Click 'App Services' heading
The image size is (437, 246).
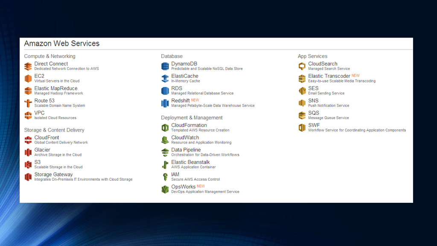tap(312, 56)
